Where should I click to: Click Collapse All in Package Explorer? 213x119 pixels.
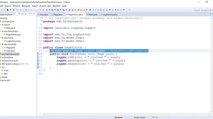[x=19, y=14]
